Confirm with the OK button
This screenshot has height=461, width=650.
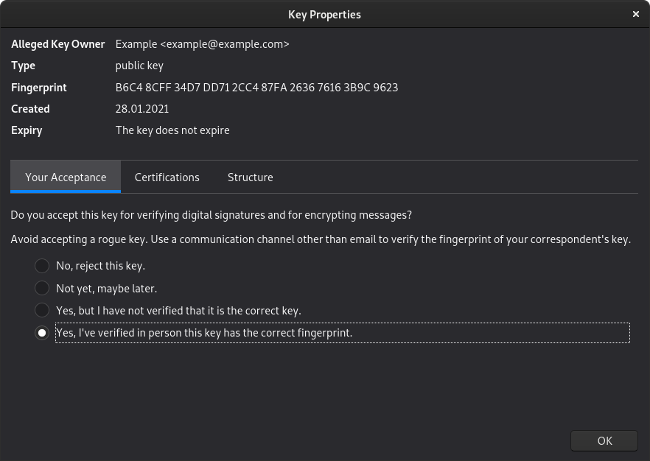(604, 440)
